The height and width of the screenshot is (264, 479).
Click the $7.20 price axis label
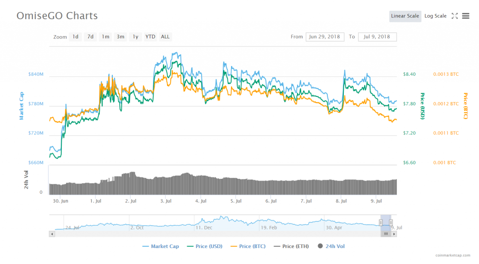click(x=409, y=133)
